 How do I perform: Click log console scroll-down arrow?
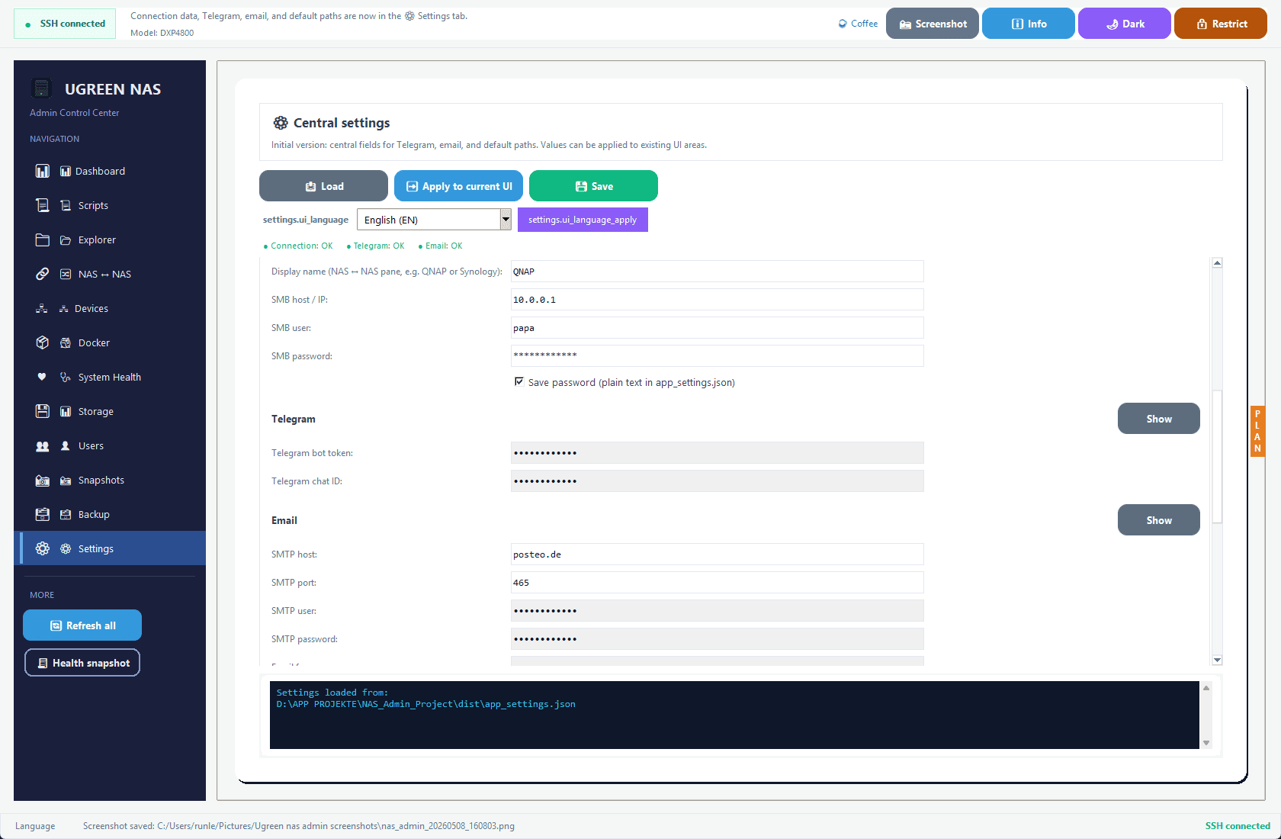click(1206, 743)
